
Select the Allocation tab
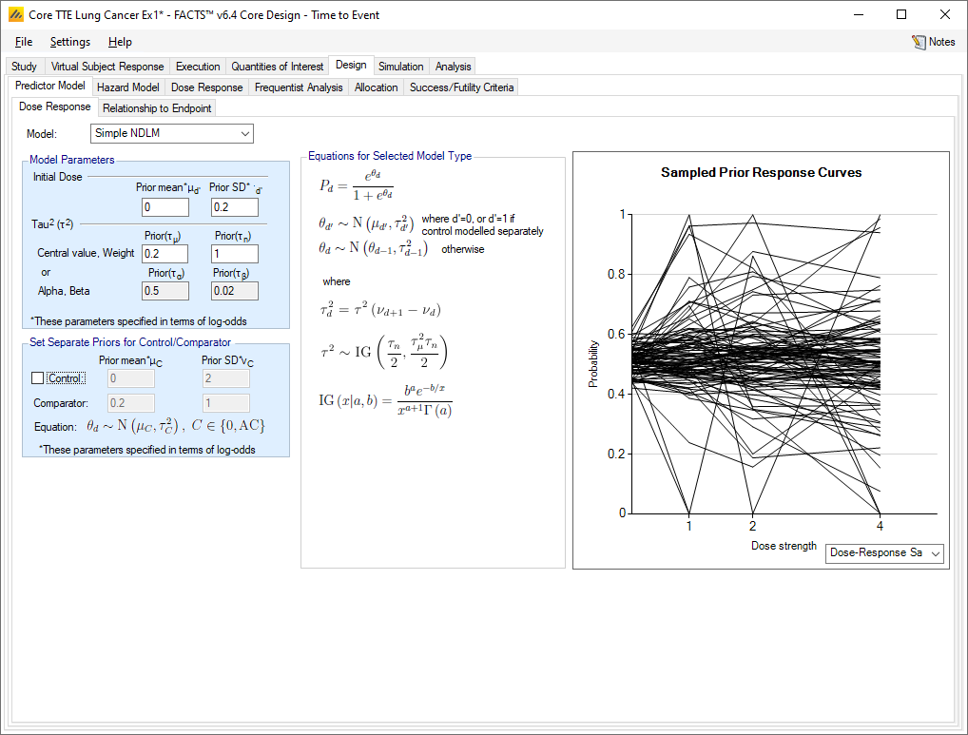376,87
